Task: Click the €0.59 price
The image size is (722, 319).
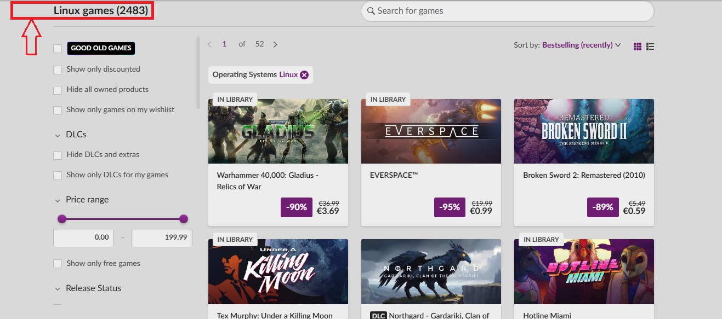Action: point(634,211)
